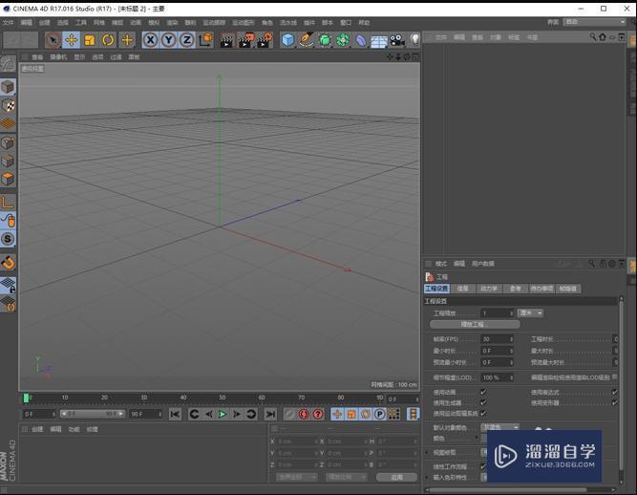Select the Rotate tool
637x495 pixels.
point(108,40)
